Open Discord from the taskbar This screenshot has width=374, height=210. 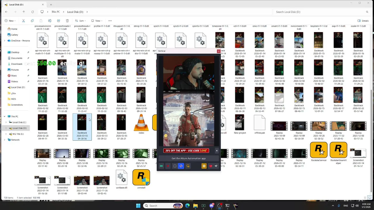click(x=212, y=206)
